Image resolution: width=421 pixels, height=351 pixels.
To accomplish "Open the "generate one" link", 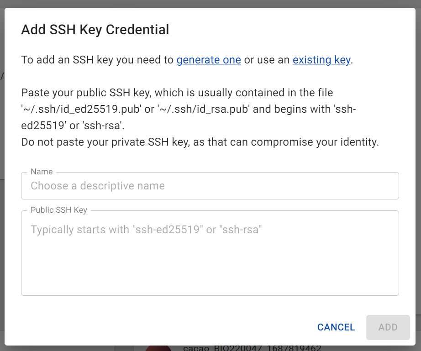I will pyautogui.click(x=209, y=60).
